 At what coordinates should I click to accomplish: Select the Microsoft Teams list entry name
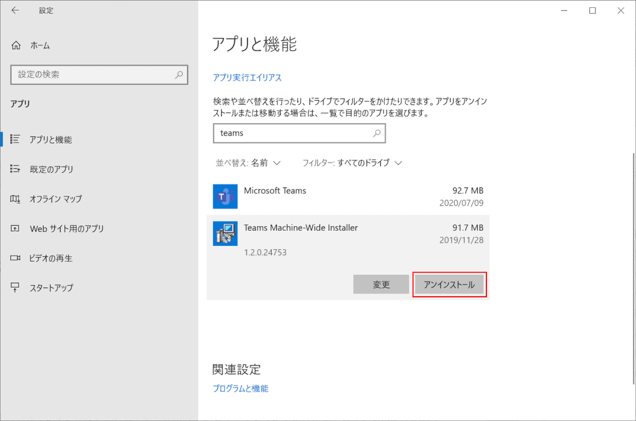pyautogui.click(x=275, y=191)
